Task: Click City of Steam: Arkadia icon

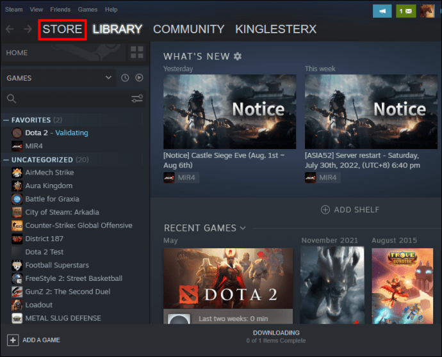Action: pos(17,212)
